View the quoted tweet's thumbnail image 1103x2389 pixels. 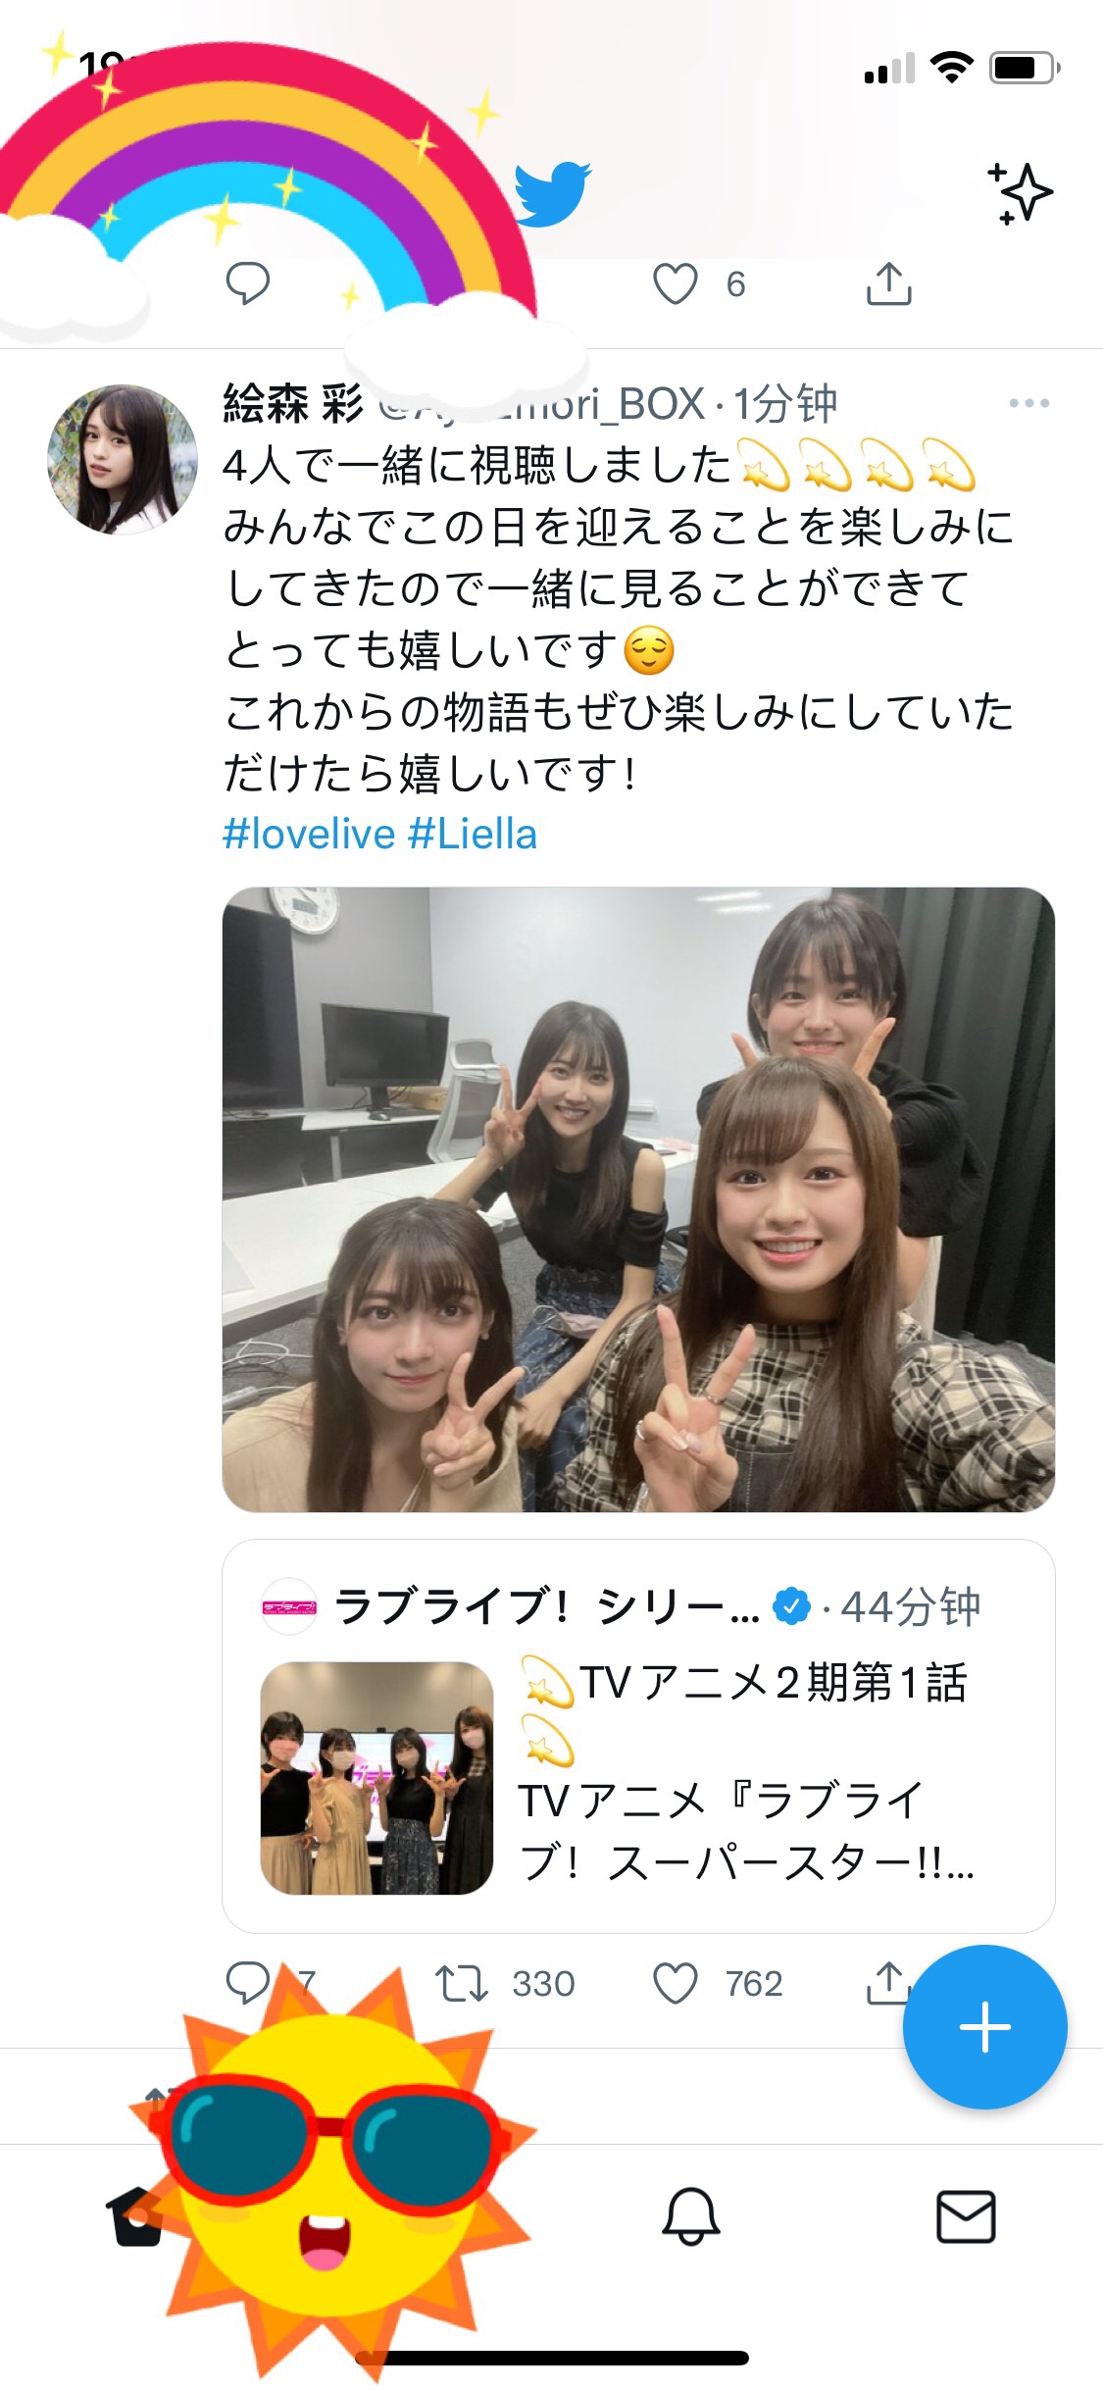pyautogui.click(x=376, y=1777)
